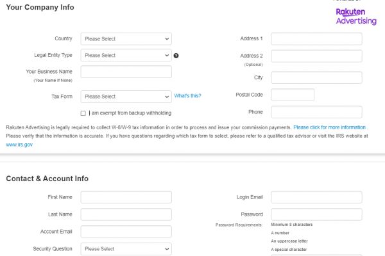This screenshot has height=256, width=385.
Task: Open the Tax Form dropdown
Action: [126, 97]
